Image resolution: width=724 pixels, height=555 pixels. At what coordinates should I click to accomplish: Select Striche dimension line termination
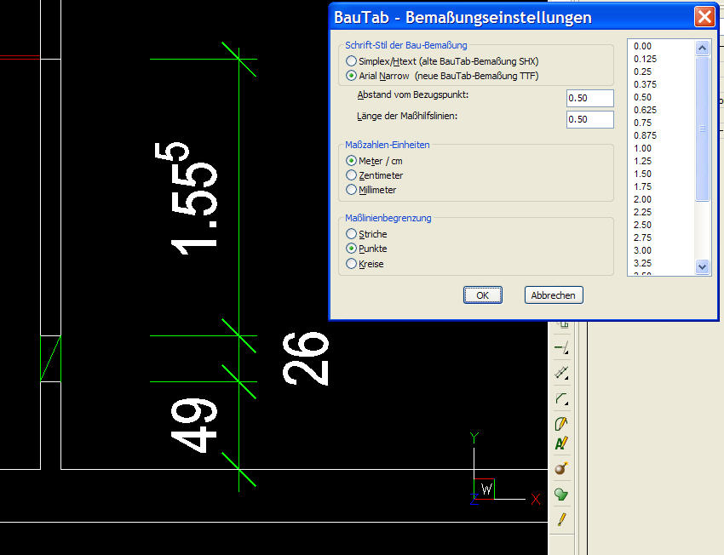[x=352, y=234]
